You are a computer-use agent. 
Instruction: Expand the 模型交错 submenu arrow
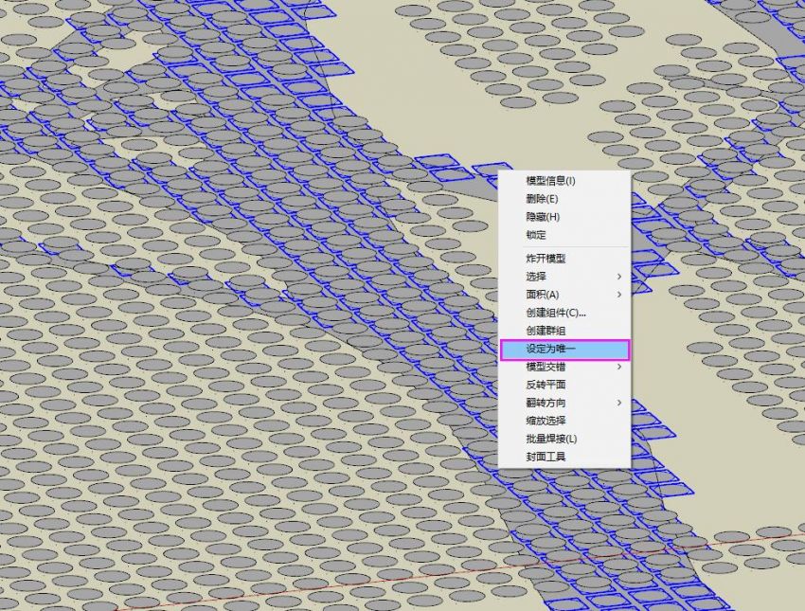point(619,367)
